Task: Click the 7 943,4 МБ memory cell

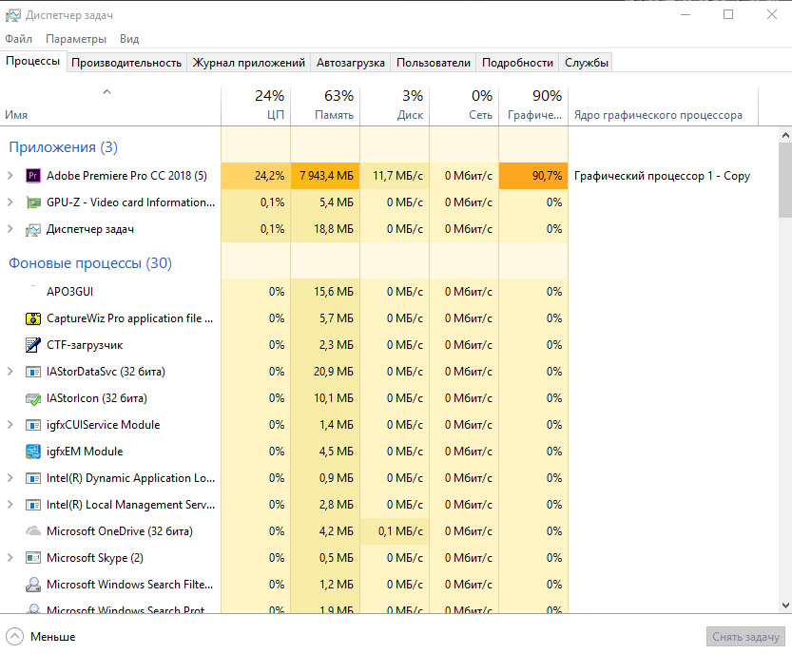Action: click(325, 176)
